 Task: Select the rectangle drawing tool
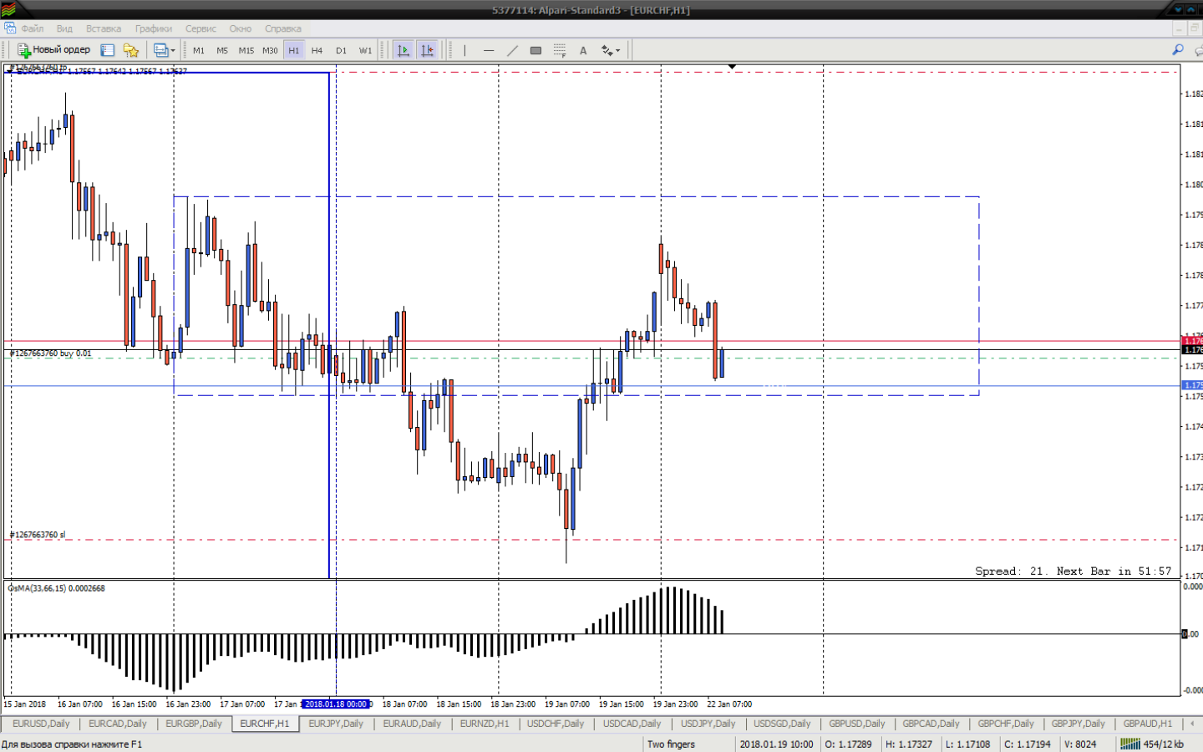pyautogui.click(x=536, y=50)
